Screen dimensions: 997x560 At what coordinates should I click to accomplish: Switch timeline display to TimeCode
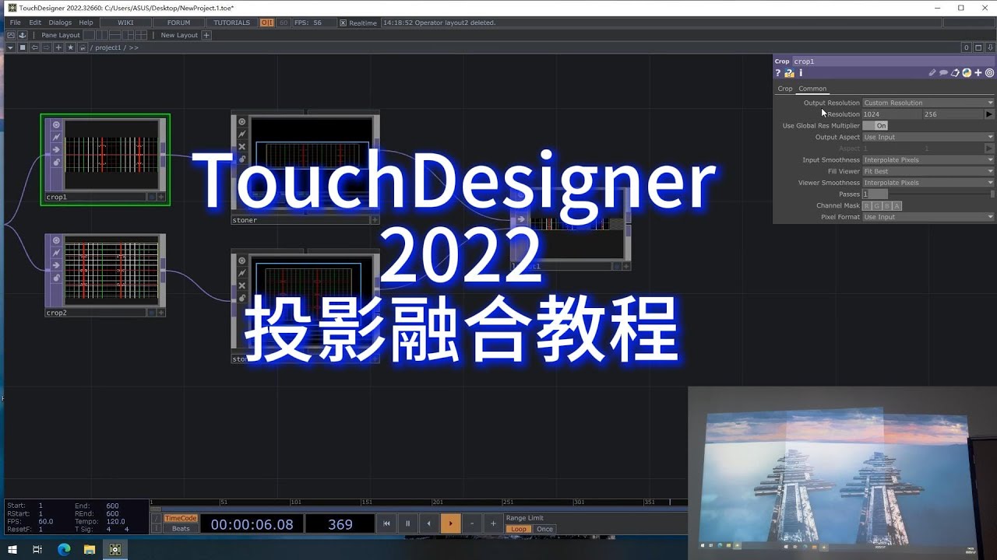[x=181, y=518]
